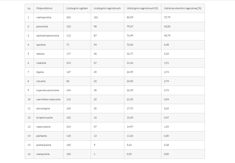The width and height of the screenshot is (235, 163).
Task: Click the value 314 for mazowieckie
Action: click(x=68, y=127)
